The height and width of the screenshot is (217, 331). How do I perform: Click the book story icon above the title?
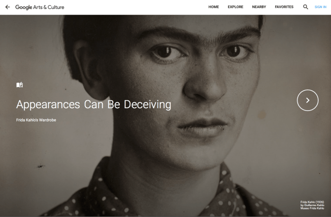click(x=19, y=85)
